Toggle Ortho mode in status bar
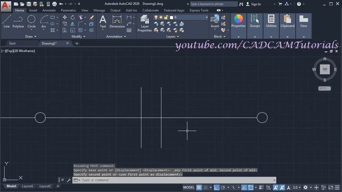 pyautogui.click(x=216, y=187)
